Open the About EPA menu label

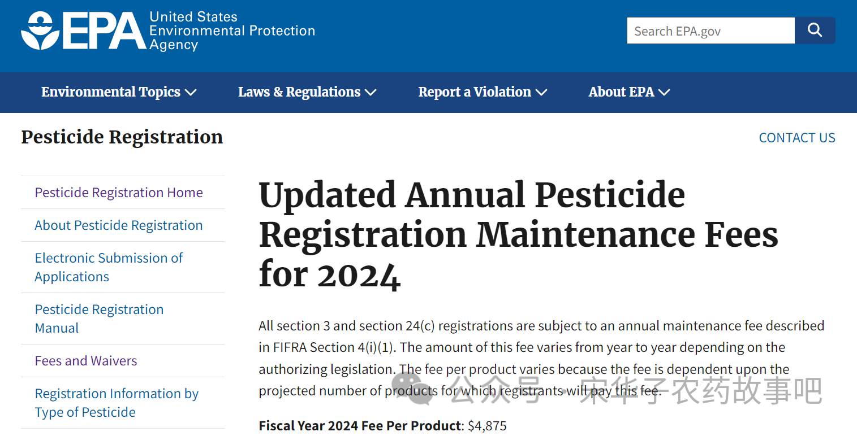pos(621,92)
